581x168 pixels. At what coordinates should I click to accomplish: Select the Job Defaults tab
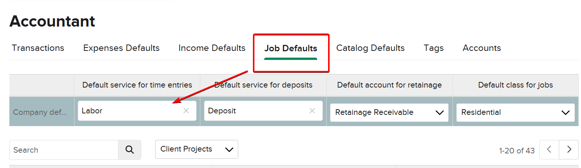[290, 49]
